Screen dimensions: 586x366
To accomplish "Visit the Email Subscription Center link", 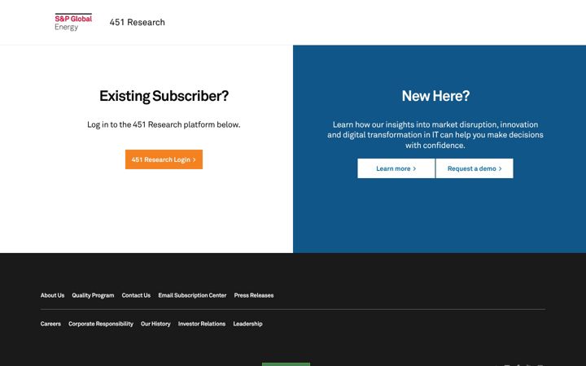I will (192, 295).
